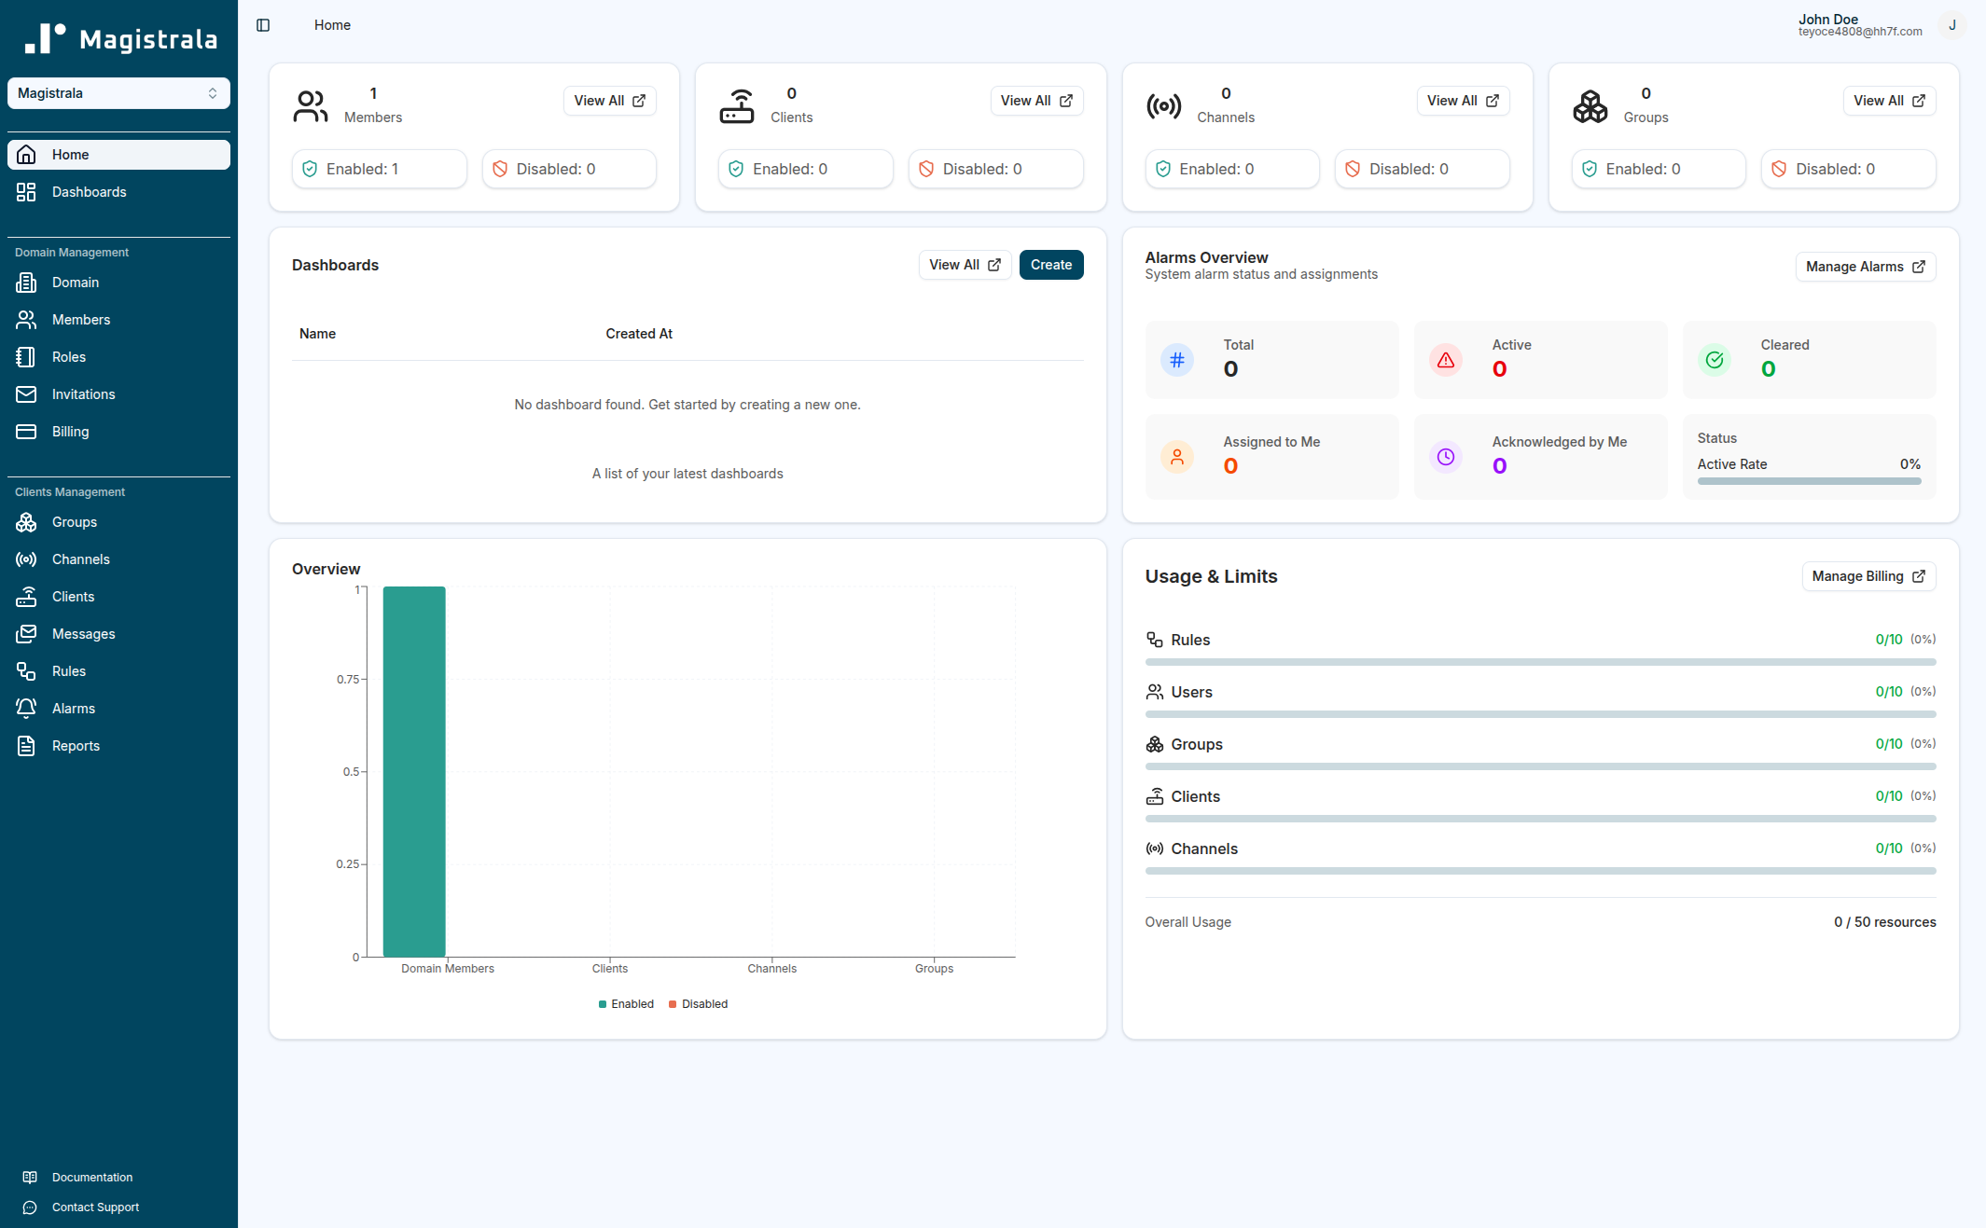Viewport: 1986px width, 1228px height.
Task: Click Manage Alarms button
Action: (1865, 267)
